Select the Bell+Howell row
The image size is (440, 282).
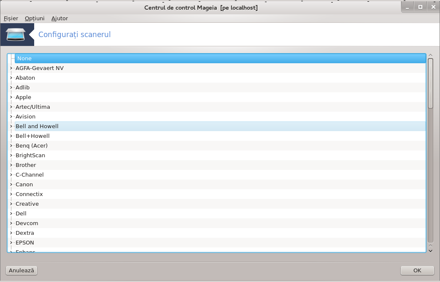tap(220, 136)
